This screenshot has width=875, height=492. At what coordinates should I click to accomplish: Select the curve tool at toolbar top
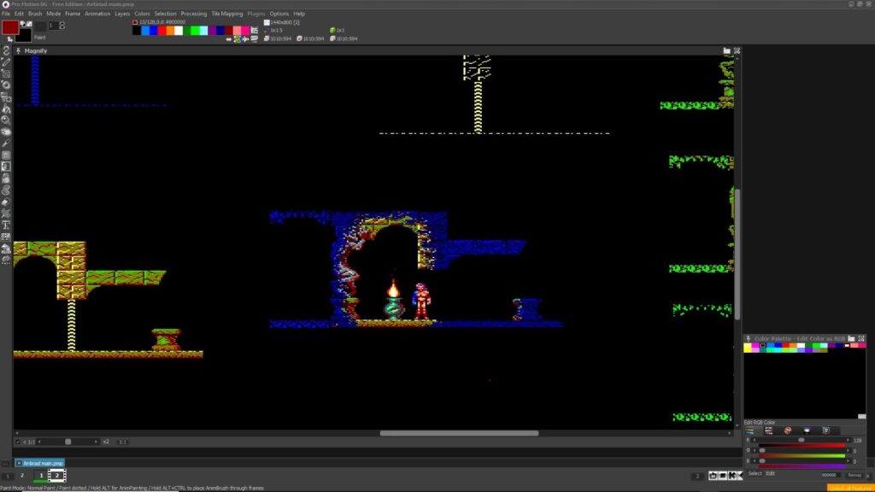6,50
